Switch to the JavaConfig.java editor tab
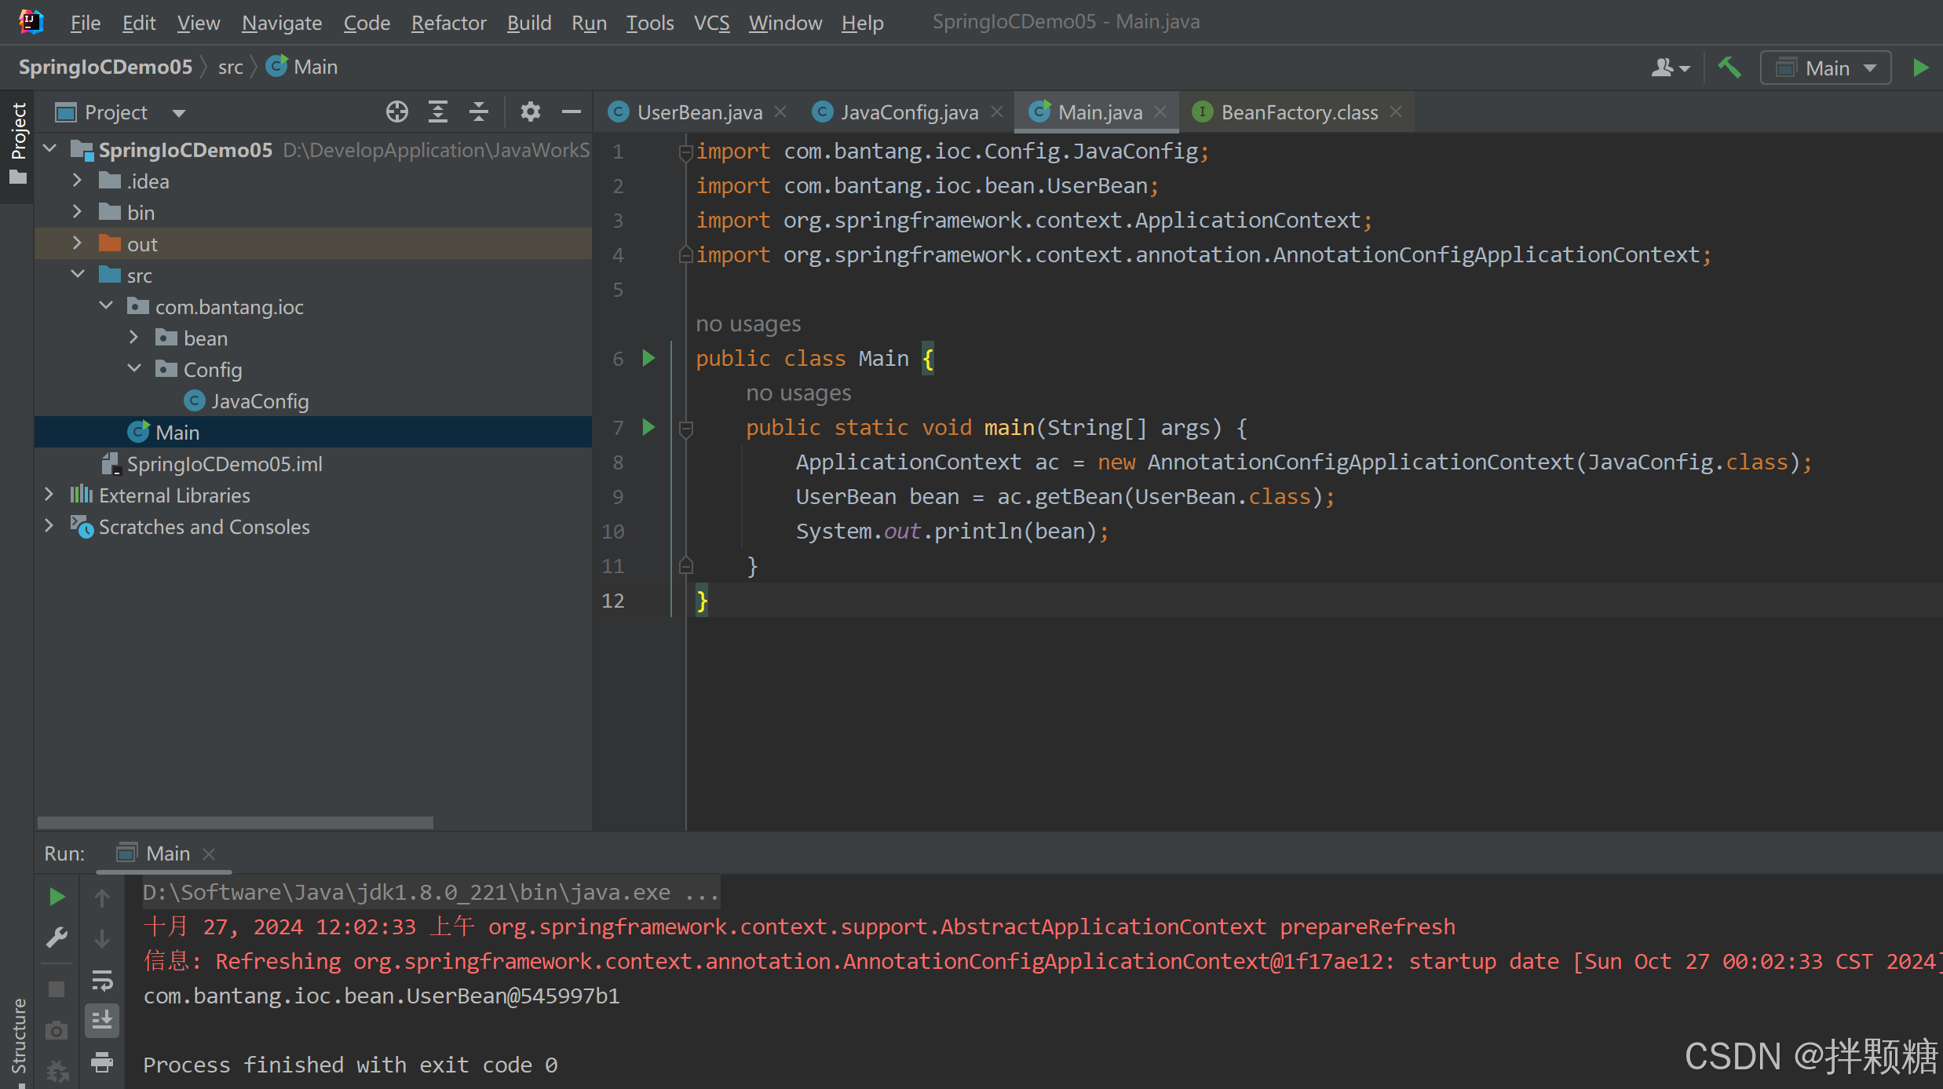Viewport: 1943px width, 1089px height. 908,112
